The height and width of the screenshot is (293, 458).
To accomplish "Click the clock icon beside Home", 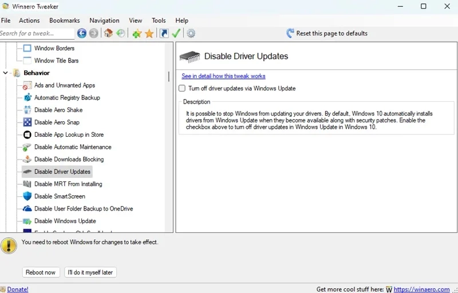I will click(120, 34).
